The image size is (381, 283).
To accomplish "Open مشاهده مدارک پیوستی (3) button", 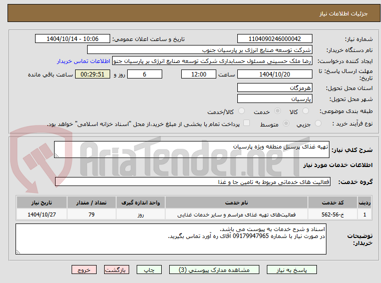I will pyautogui.click(x=214, y=269).
